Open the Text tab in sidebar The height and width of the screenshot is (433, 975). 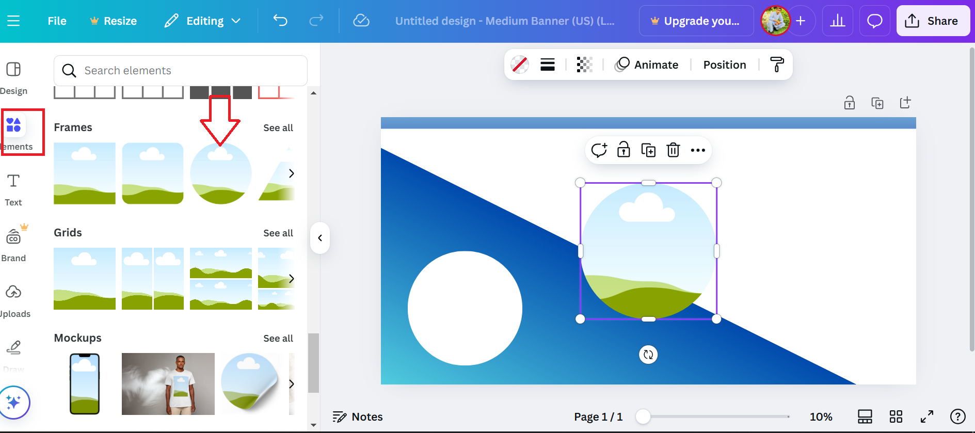click(x=13, y=190)
